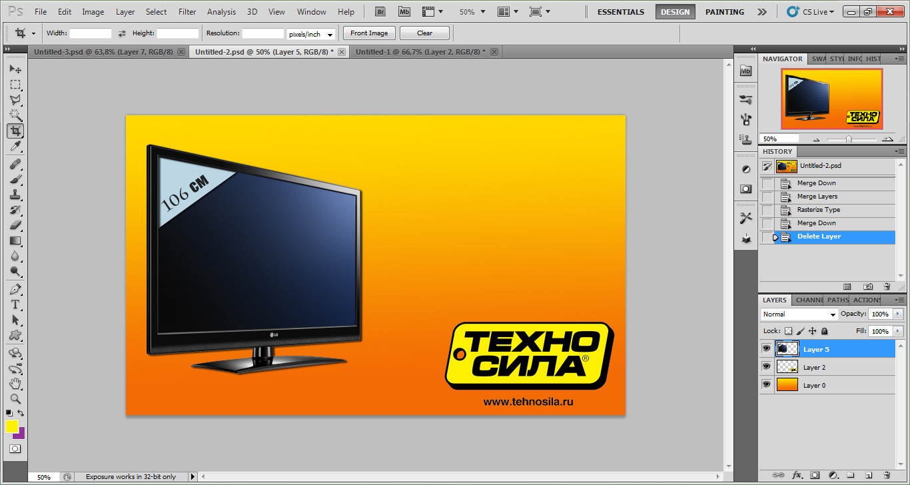Select the Eyedropper tool
Screen dimensions: 910x485
pyautogui.click(x=15, y=146)
